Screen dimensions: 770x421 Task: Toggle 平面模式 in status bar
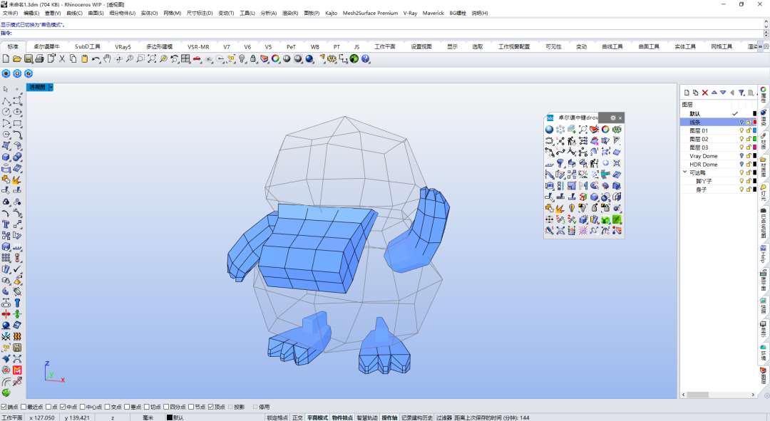[x=318, y=417]
